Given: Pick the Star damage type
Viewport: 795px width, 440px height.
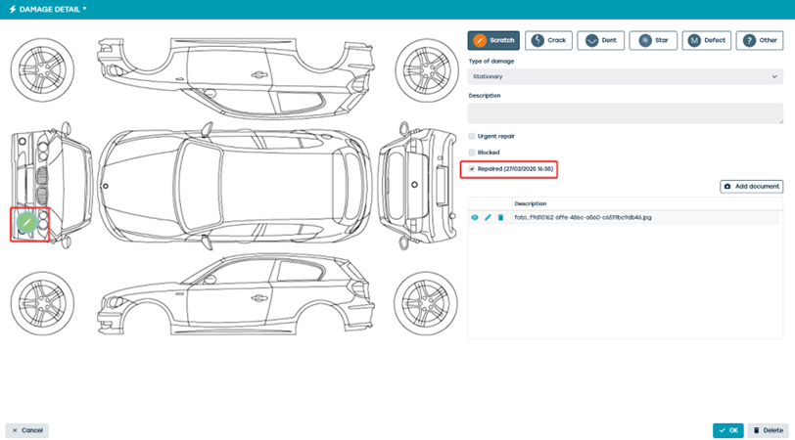Looking at the screenshot, I should click(x=653, y=40).
